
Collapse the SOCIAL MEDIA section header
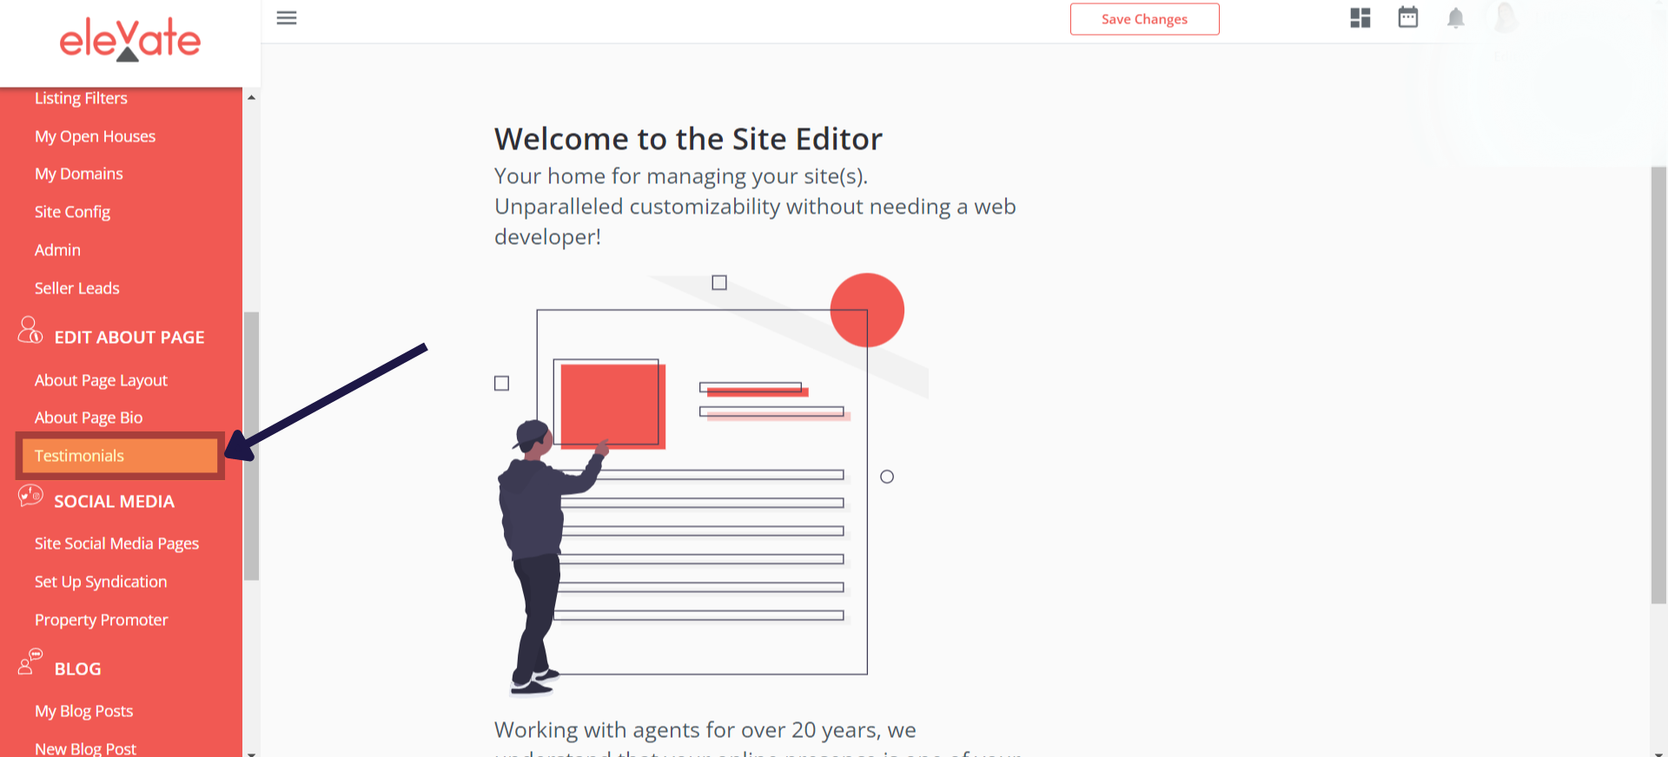tap(114, 502)
